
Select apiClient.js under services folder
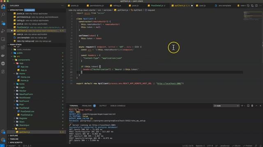point(25,132)
